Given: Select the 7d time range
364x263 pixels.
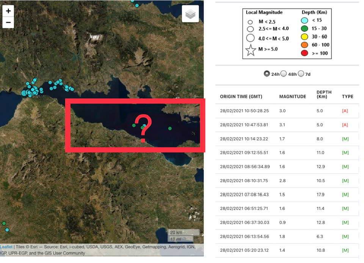Looking at the screenshot, I should [301, 74].
